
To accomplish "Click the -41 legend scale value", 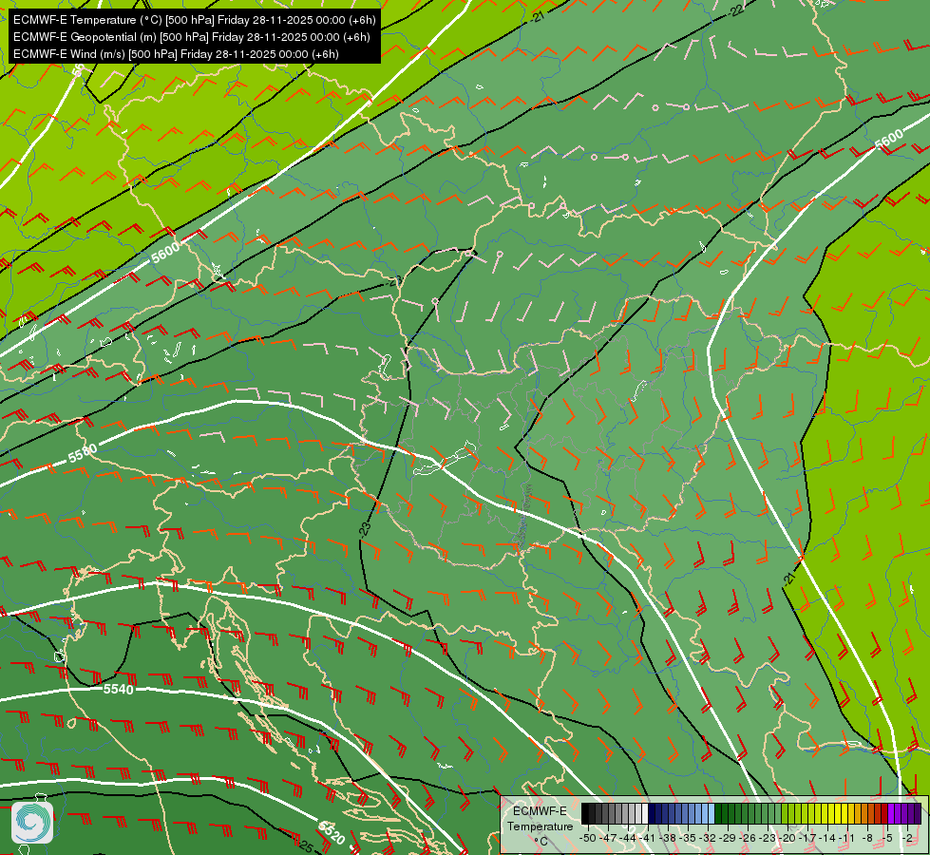I will [647, 838].
